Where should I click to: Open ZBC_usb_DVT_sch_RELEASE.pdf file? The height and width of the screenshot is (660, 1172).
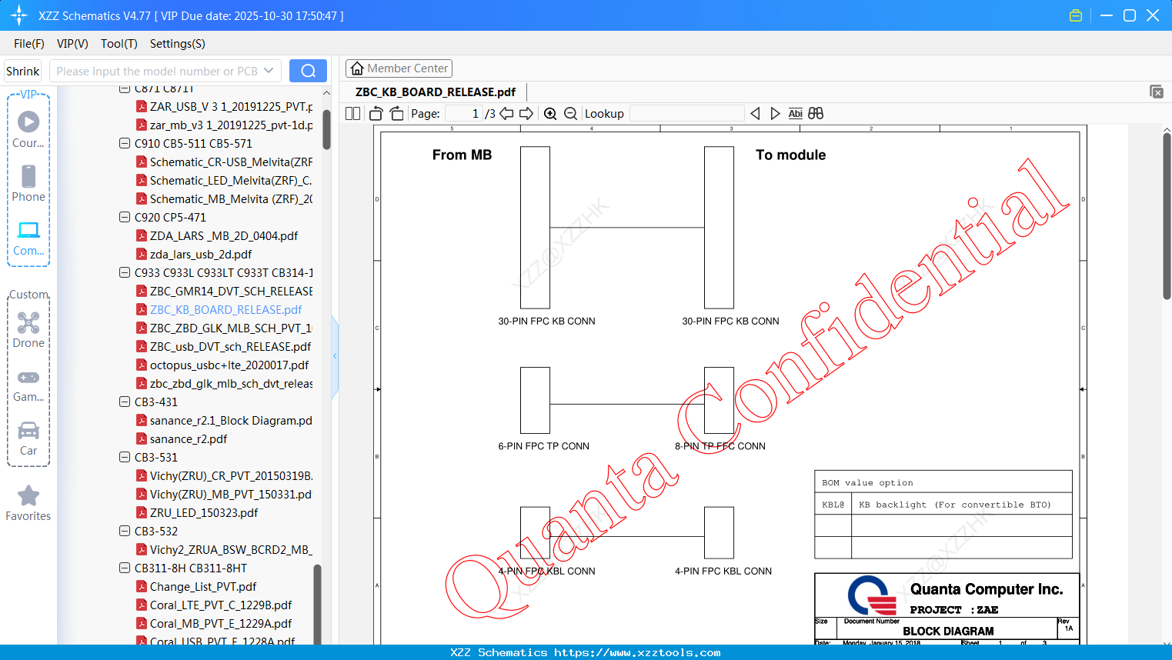(x=231, y=346)
